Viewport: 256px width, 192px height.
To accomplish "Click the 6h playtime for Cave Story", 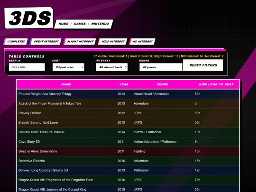I will tap(196, 142).
